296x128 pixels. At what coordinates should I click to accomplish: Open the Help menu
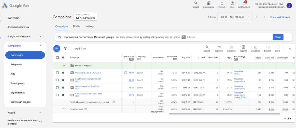coord(232,5)
